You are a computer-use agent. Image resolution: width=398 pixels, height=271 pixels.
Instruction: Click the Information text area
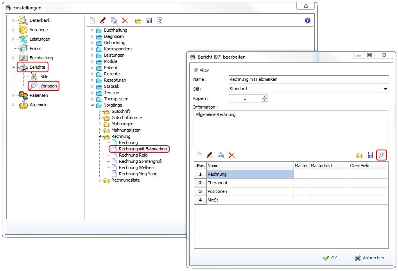291,128
